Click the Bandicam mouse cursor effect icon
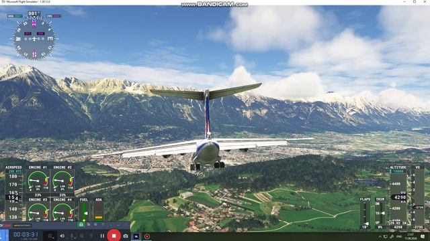The width and height of the screenshot is (430, 241). click(x=81, y=236)
